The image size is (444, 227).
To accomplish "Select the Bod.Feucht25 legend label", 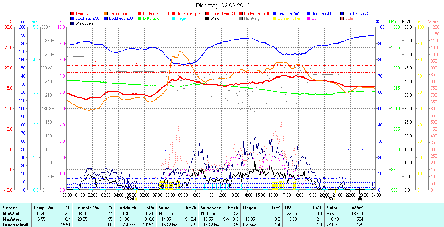I will pyautogui.click(x=357, y=13).
